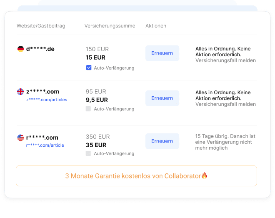Click the '15 Tage übrig' warning text
Viewport: 275px width, 218px height.
click(x=225, y=142)
